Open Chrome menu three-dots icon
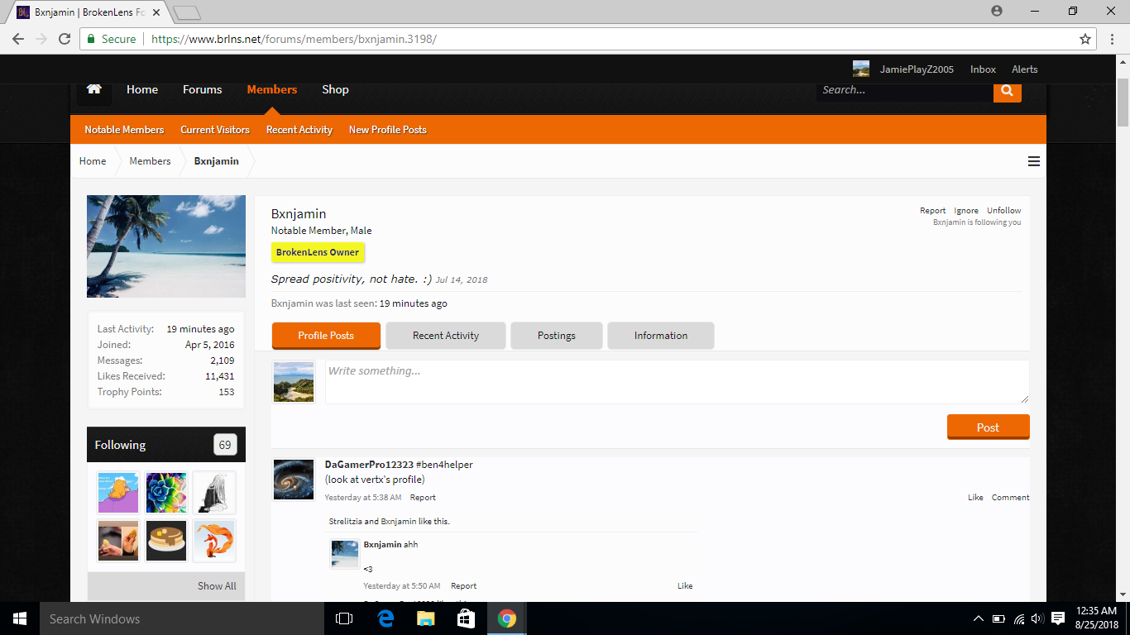The height and width of the screenshot is (635, 1130). tap(1113, 39)
